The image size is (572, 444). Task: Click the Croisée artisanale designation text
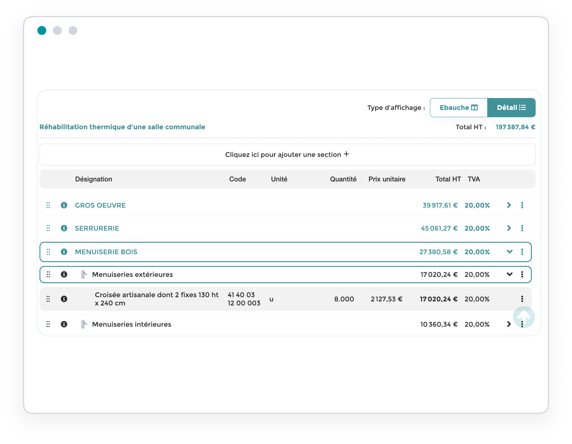157,299
